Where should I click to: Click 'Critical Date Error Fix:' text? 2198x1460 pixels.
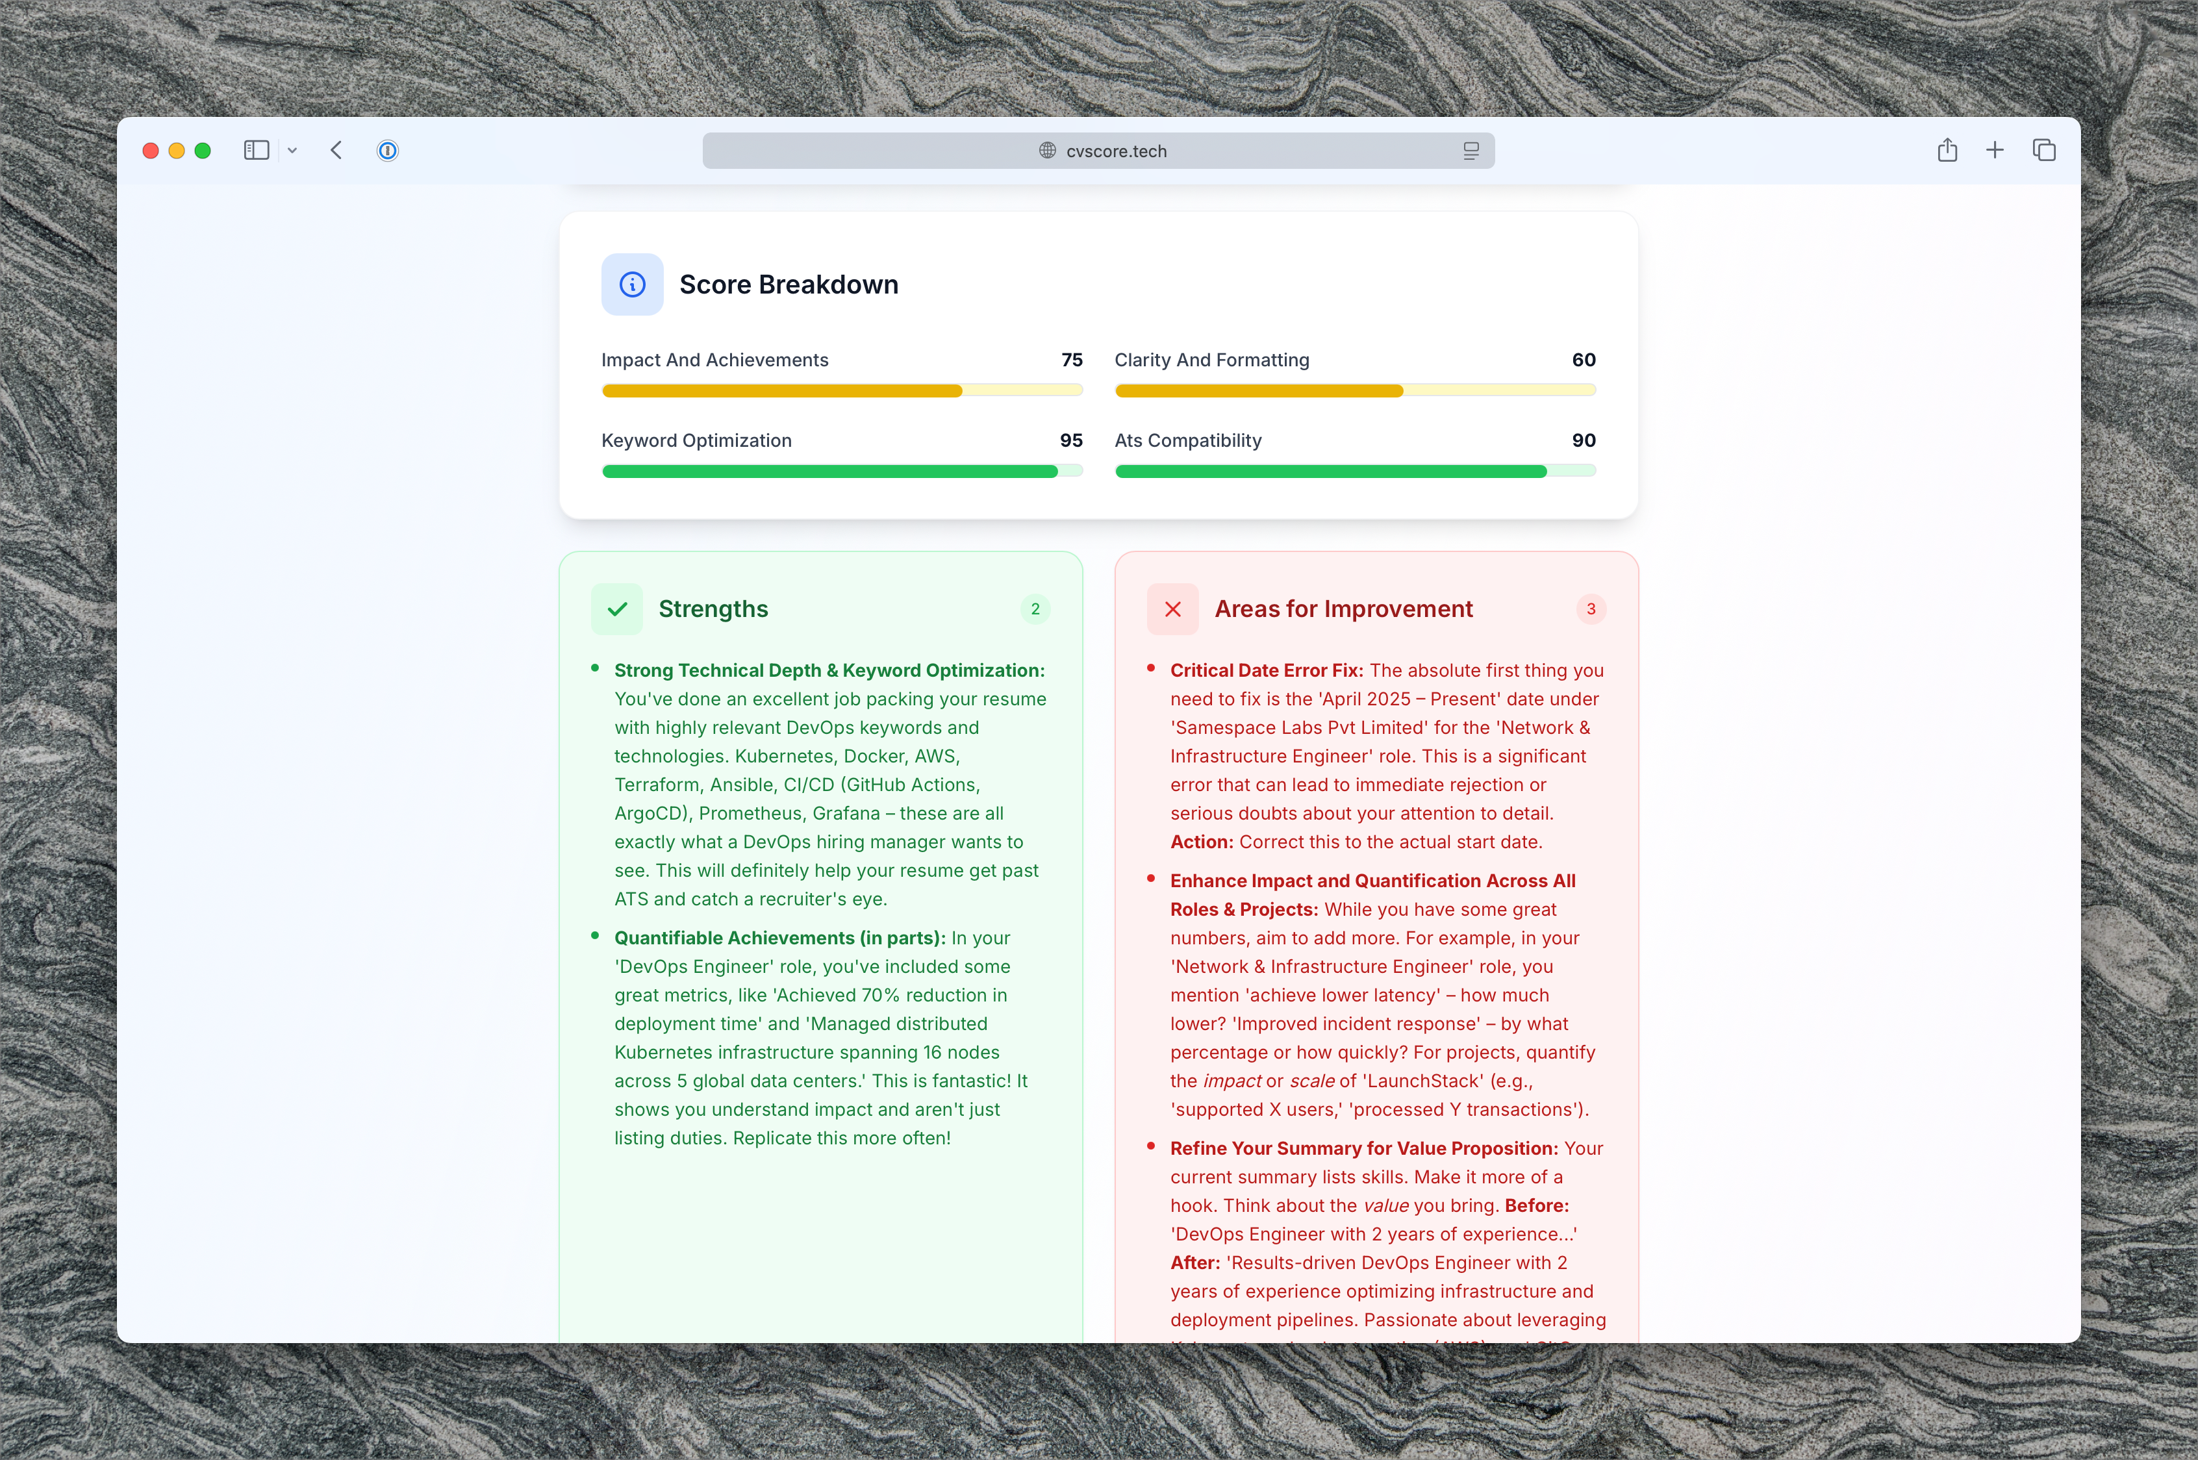pyautogui.click(x=1266, y=670)
